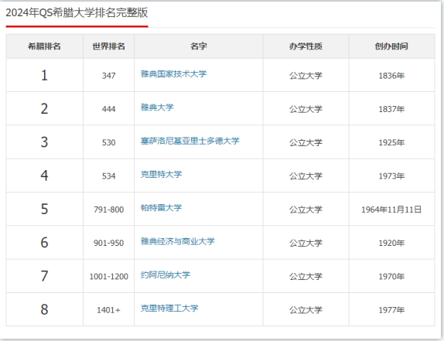Select 公立大学 in the 雅典国家技术大学 row
Image resolution: width=444 pixels, height=341 pixels.
pyautogui.click(x=306, y=76)
